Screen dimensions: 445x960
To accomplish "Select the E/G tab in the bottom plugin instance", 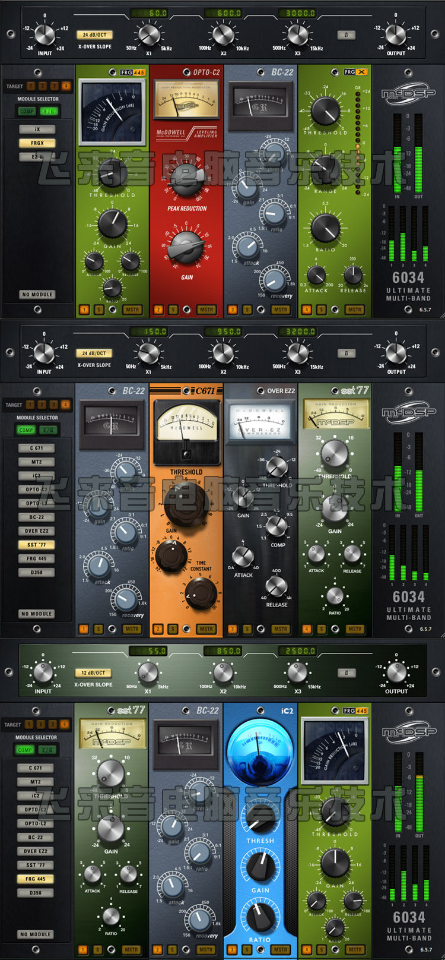I will [47, 750].
